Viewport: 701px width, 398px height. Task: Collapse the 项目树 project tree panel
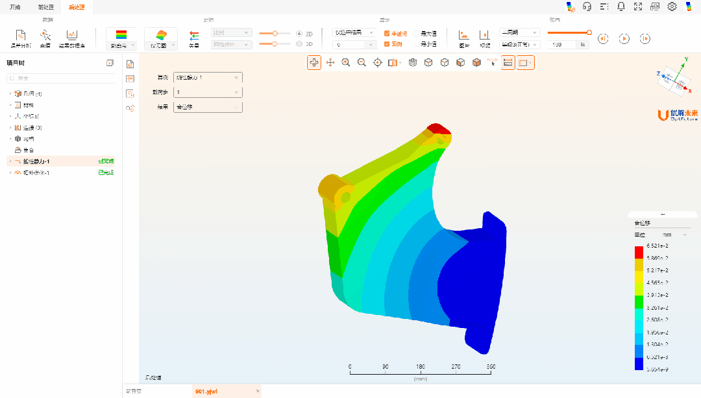coord(110,63)
